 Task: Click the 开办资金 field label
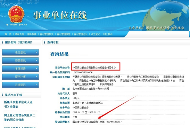tap(65, 98)
